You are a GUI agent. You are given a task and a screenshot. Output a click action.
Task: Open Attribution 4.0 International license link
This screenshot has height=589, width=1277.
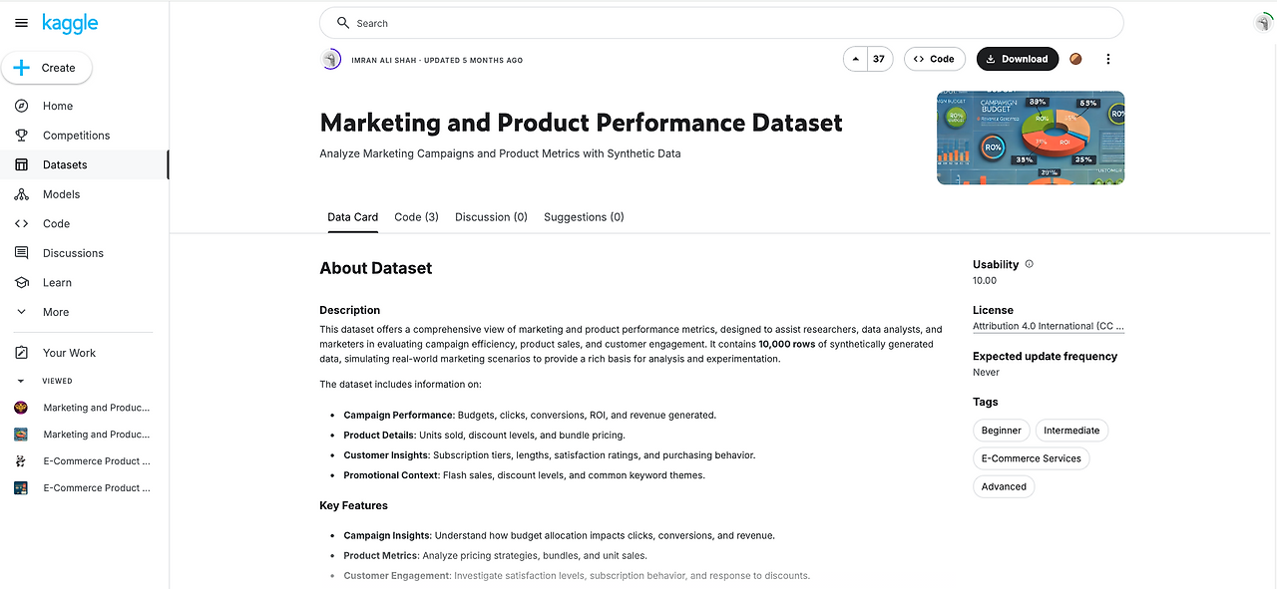tap(1048, 327)
